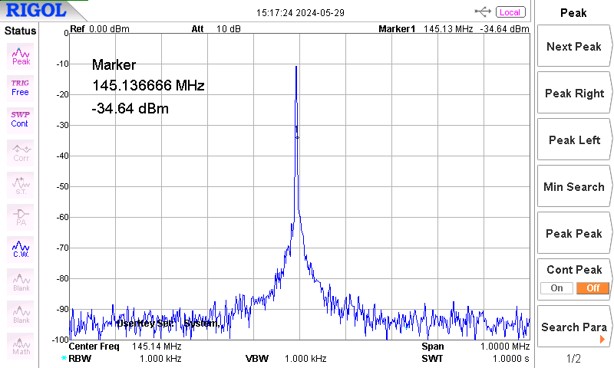This screenshot has height=368, width=614.
Task: Click the Math trace status icon
Action: (x=21, y=346)
